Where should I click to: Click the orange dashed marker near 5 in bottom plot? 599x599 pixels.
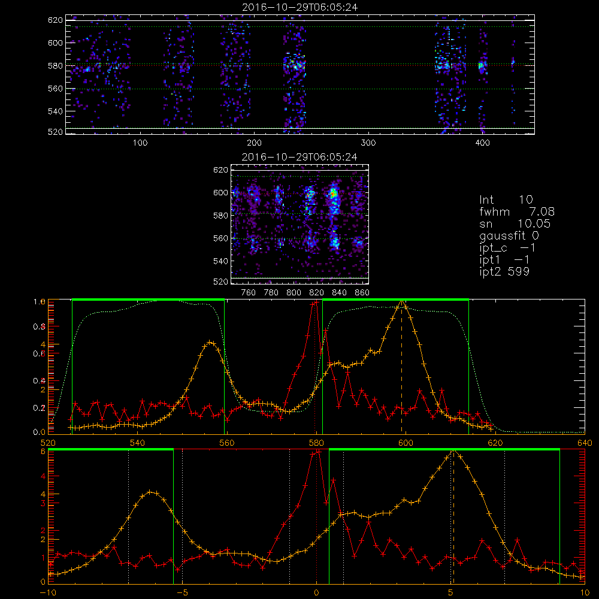pyautogui.click(x=453, y=518)
